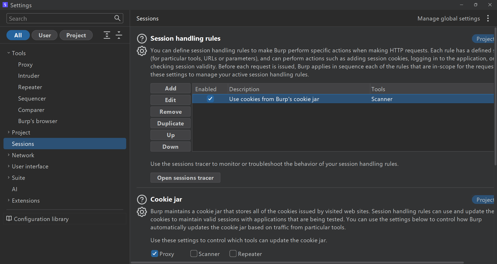Edit the selected session handling rule
This screenshot has height=264, width=497.
coord(170,100)
